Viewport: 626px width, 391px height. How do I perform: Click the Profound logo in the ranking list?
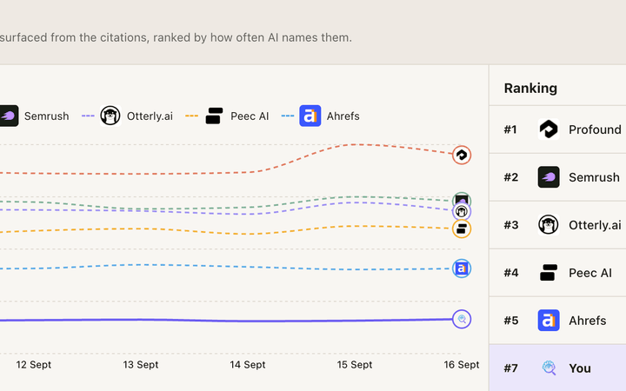pos(549,129)
